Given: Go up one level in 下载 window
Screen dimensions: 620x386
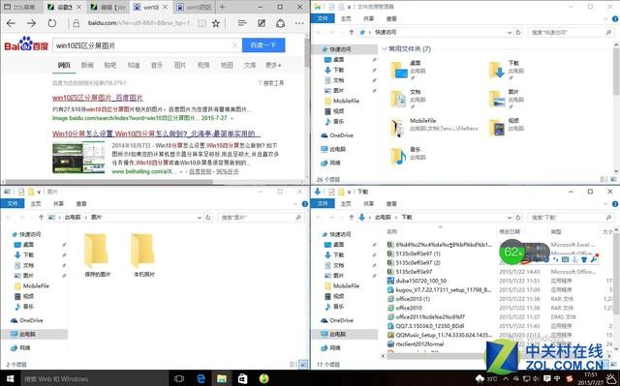Looking at the screenshot, I should [x=351, y=218].
